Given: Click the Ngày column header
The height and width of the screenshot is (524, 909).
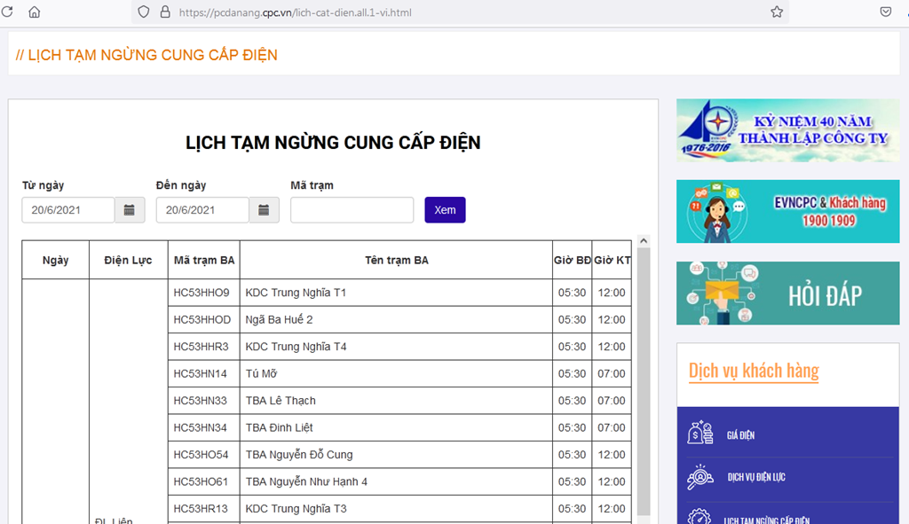Looking at the screenshot, I should coord(56,260).
